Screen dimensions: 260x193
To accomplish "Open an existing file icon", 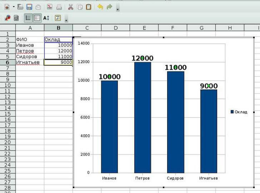I will coord(20,7).
